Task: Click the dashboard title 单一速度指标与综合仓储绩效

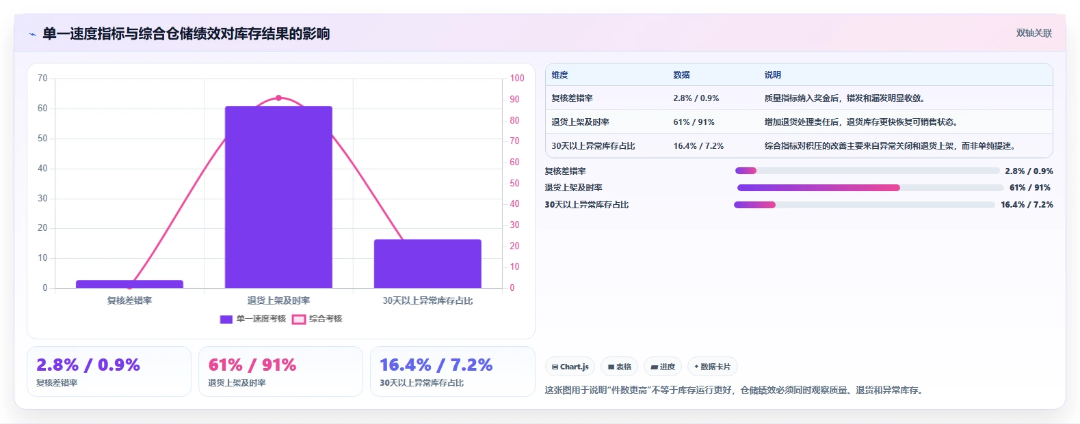Action: 186,33
